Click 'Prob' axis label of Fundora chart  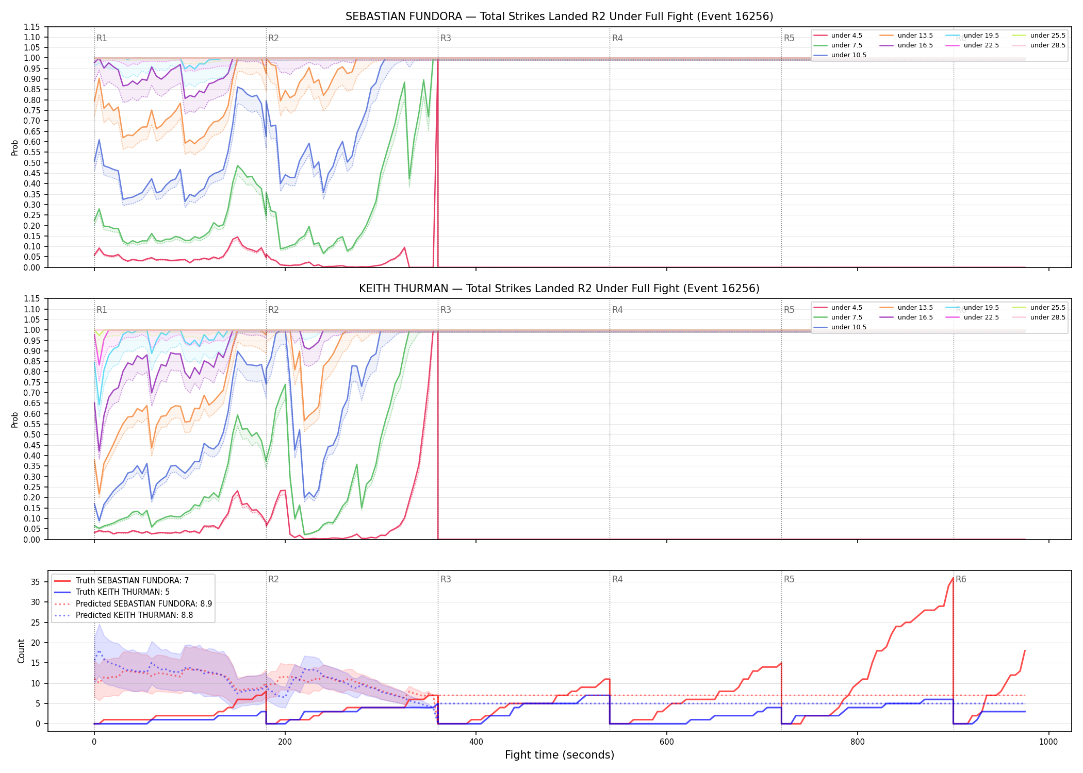pos(15,147)
